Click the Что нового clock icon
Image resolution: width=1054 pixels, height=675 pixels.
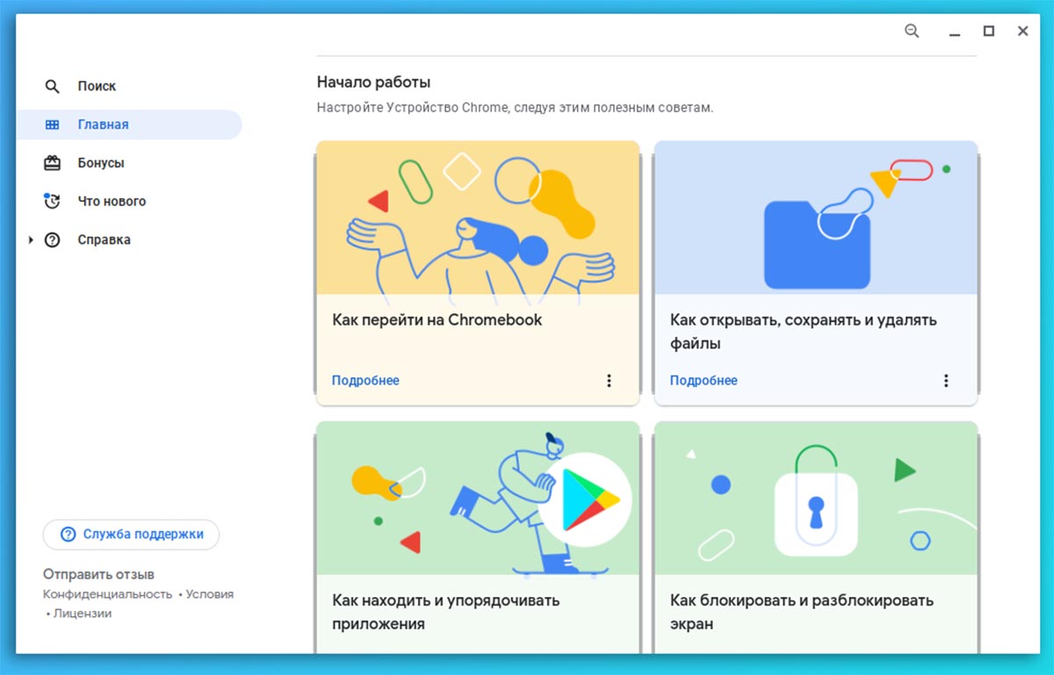(52, 201)
